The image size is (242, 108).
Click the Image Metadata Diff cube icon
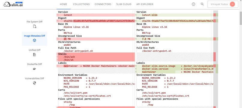click(x=35, y=40)
